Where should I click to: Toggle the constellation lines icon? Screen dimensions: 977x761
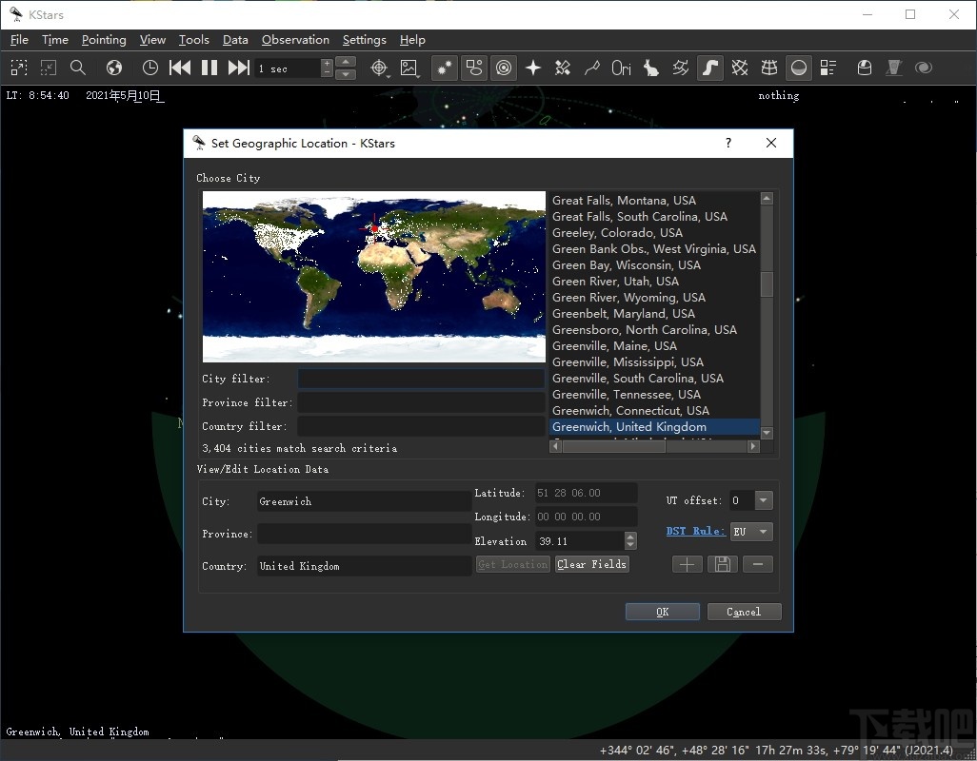[x=592, y=68]
